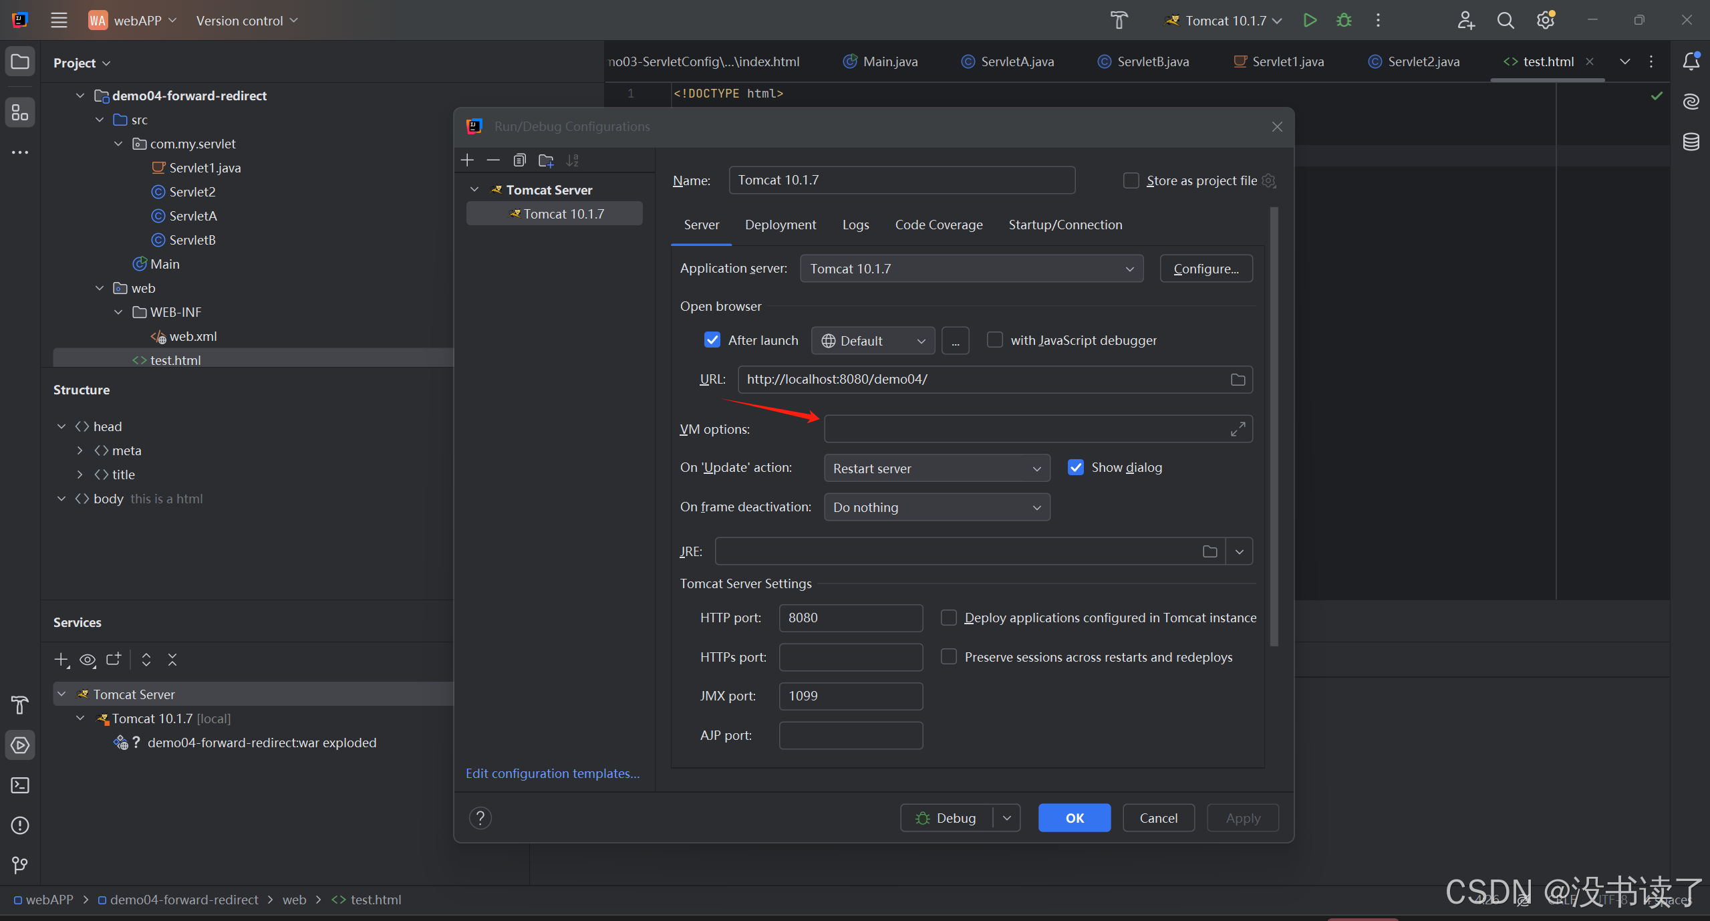Image resolution: width=1710 pixels, height=921 pixels.
Task: Toggle Store as project file checkbox
Action: [1131, 180]
